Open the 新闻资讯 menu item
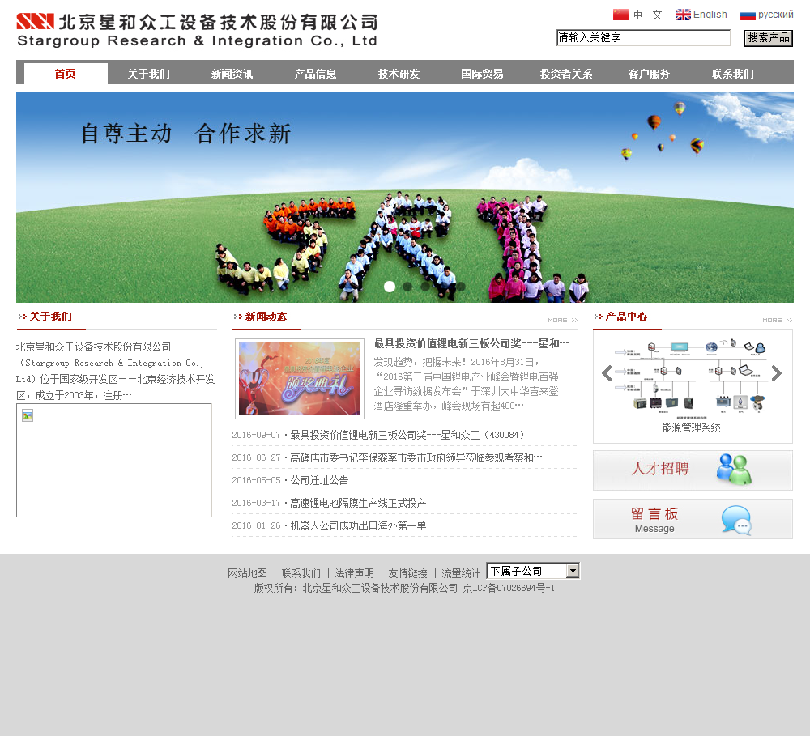 (232, 74)
